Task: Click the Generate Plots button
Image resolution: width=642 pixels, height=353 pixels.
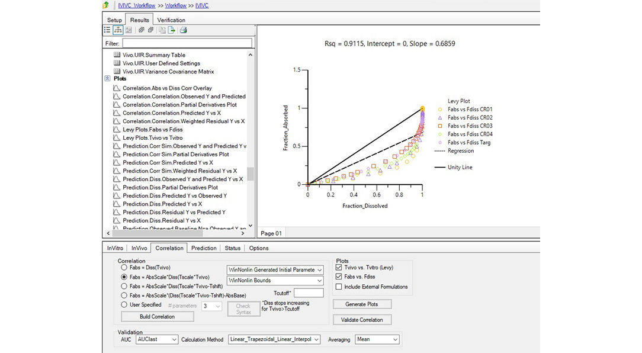Action: (362, 304)
